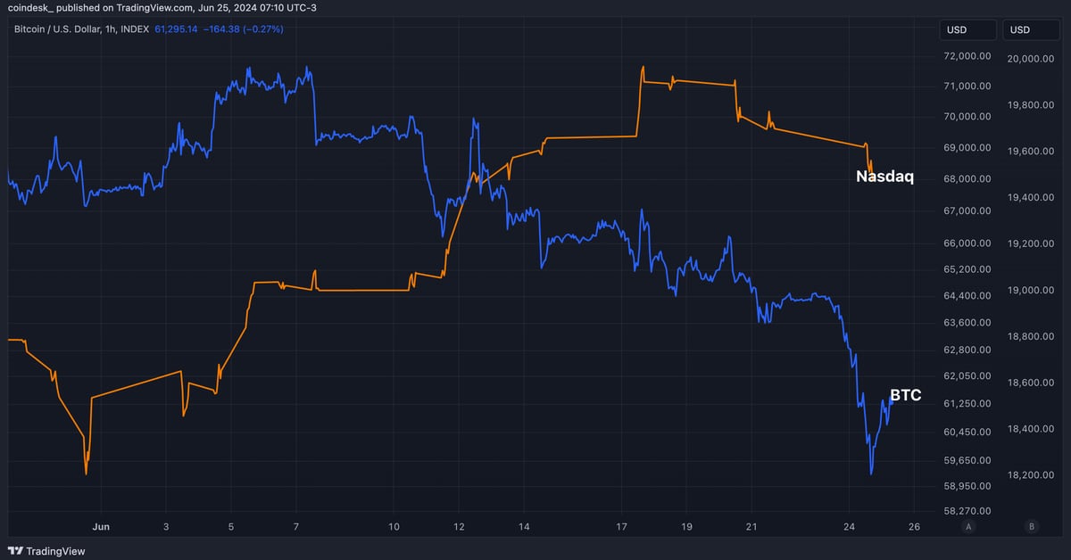
Task: Toggle the Nasdaq series label
Action: (x=884, y=177)
